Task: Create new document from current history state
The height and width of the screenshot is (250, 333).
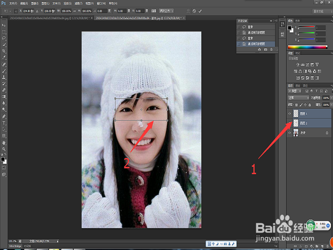Action: [259, 50]
